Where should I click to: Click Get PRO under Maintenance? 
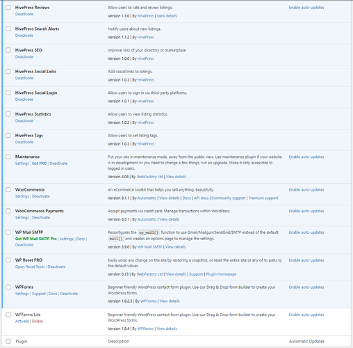tap(40, 164)
